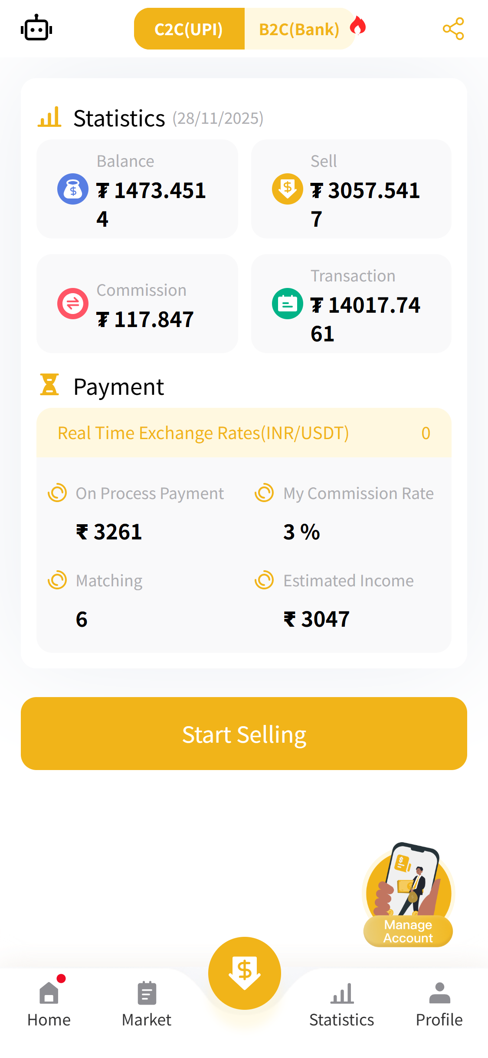The image size is (488, 1058).
Task: Open the robot assistant icon
Action: 36,29
